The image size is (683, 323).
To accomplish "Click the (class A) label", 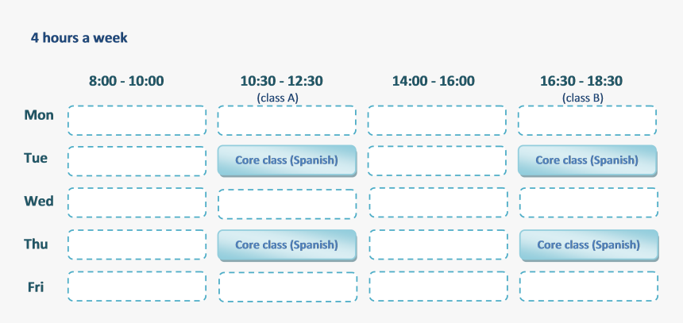I will click(277, 98).
